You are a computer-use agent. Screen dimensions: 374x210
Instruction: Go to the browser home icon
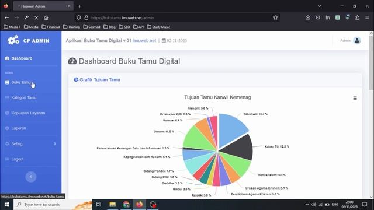[x=46, y=17]
